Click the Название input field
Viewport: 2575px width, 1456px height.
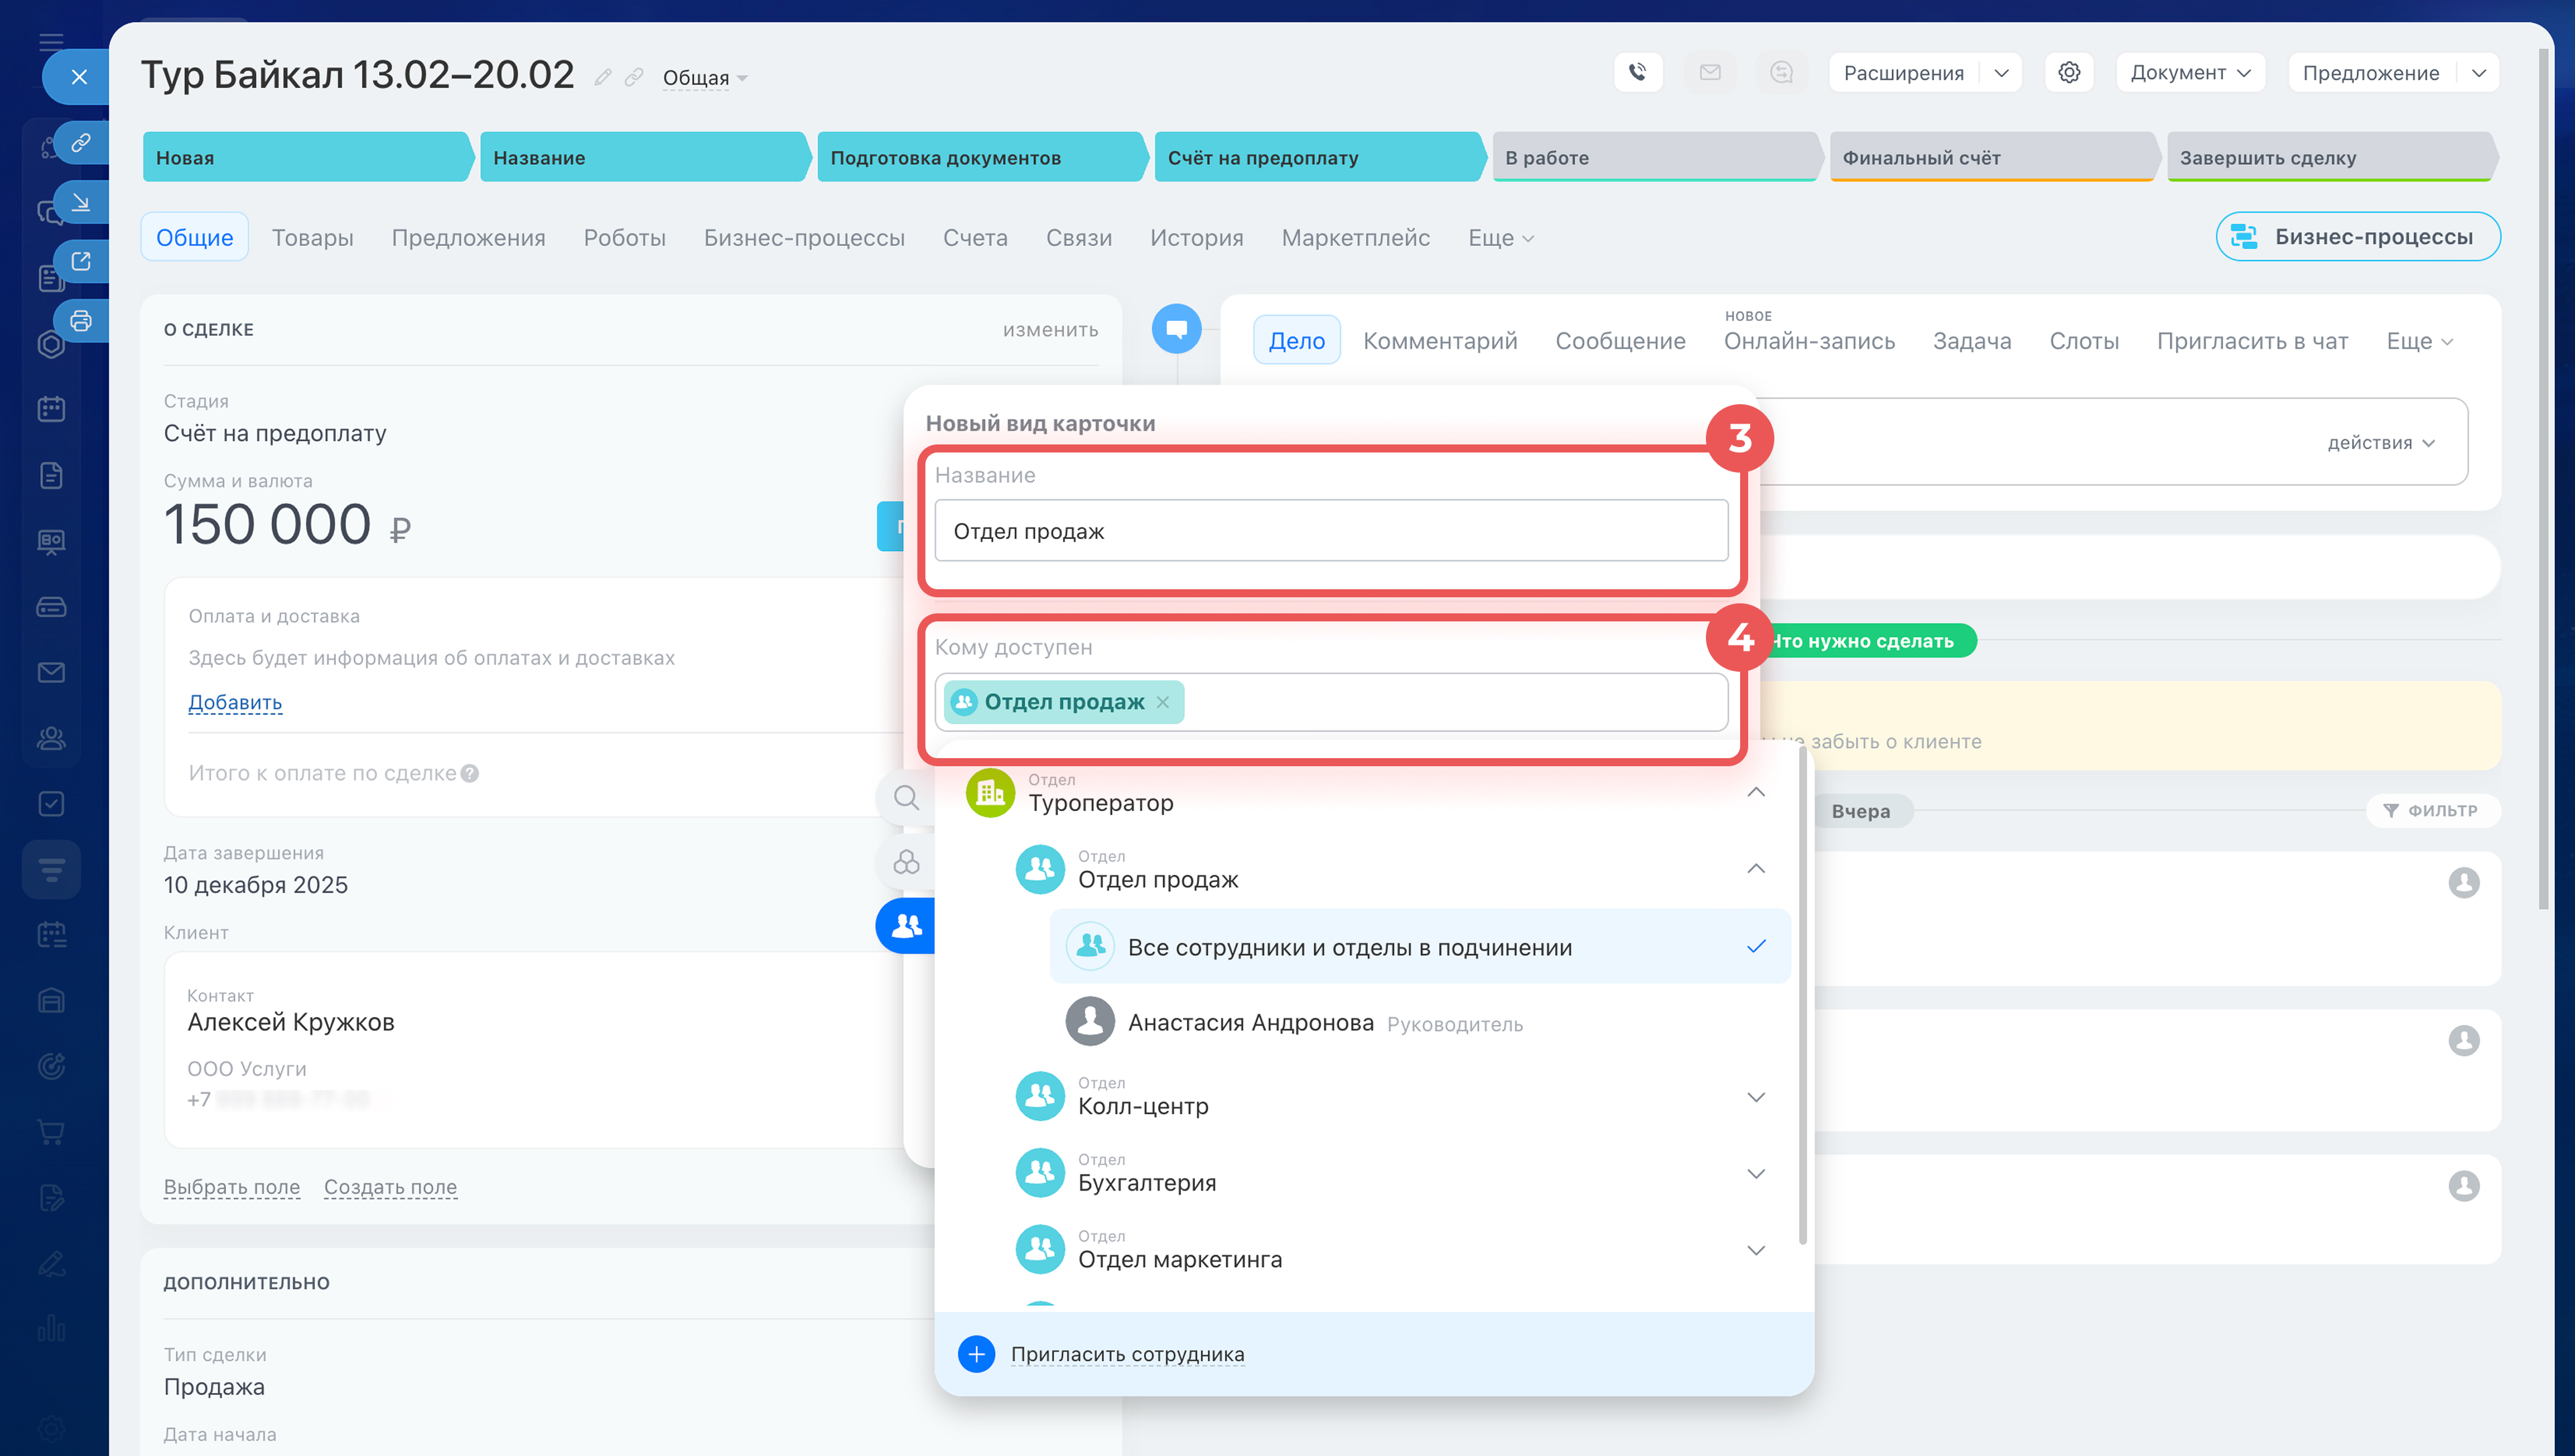[1330, 531]
